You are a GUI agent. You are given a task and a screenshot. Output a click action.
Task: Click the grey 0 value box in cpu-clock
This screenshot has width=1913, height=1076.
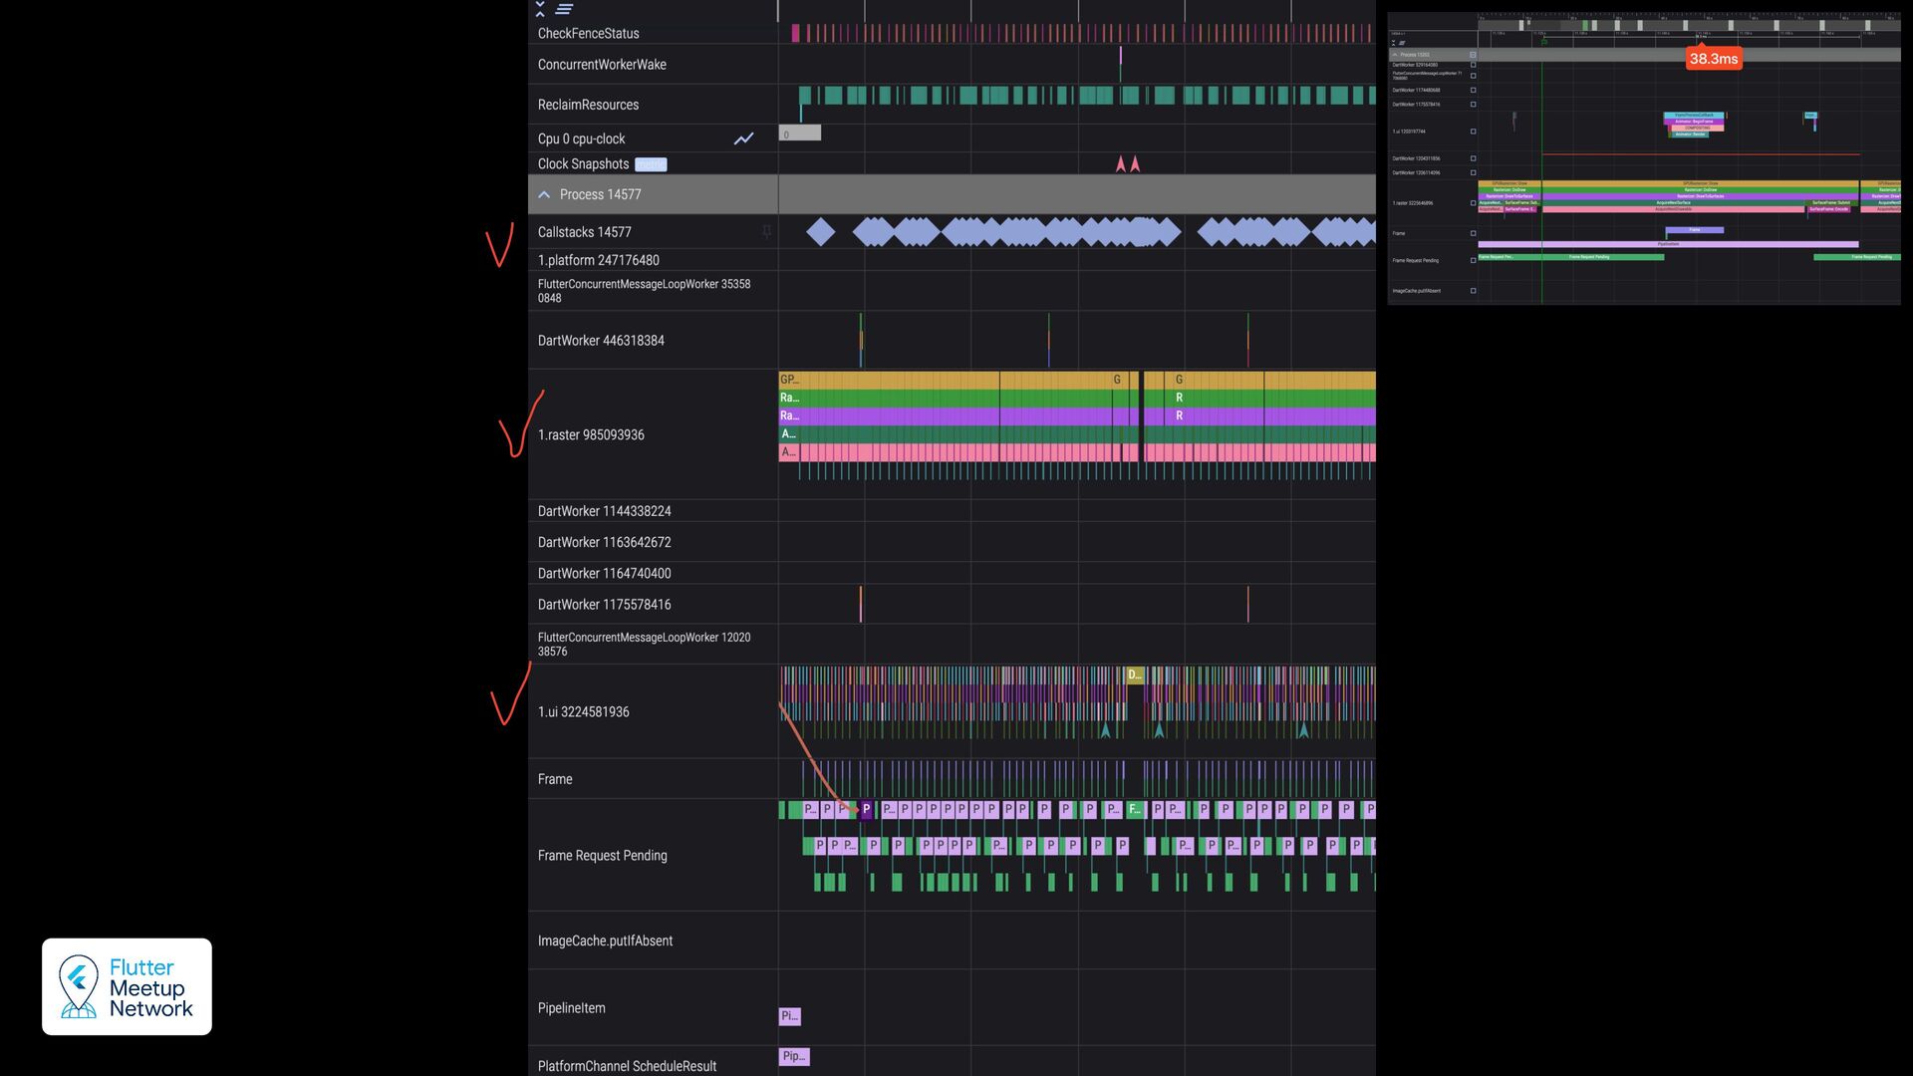point(799,134)
